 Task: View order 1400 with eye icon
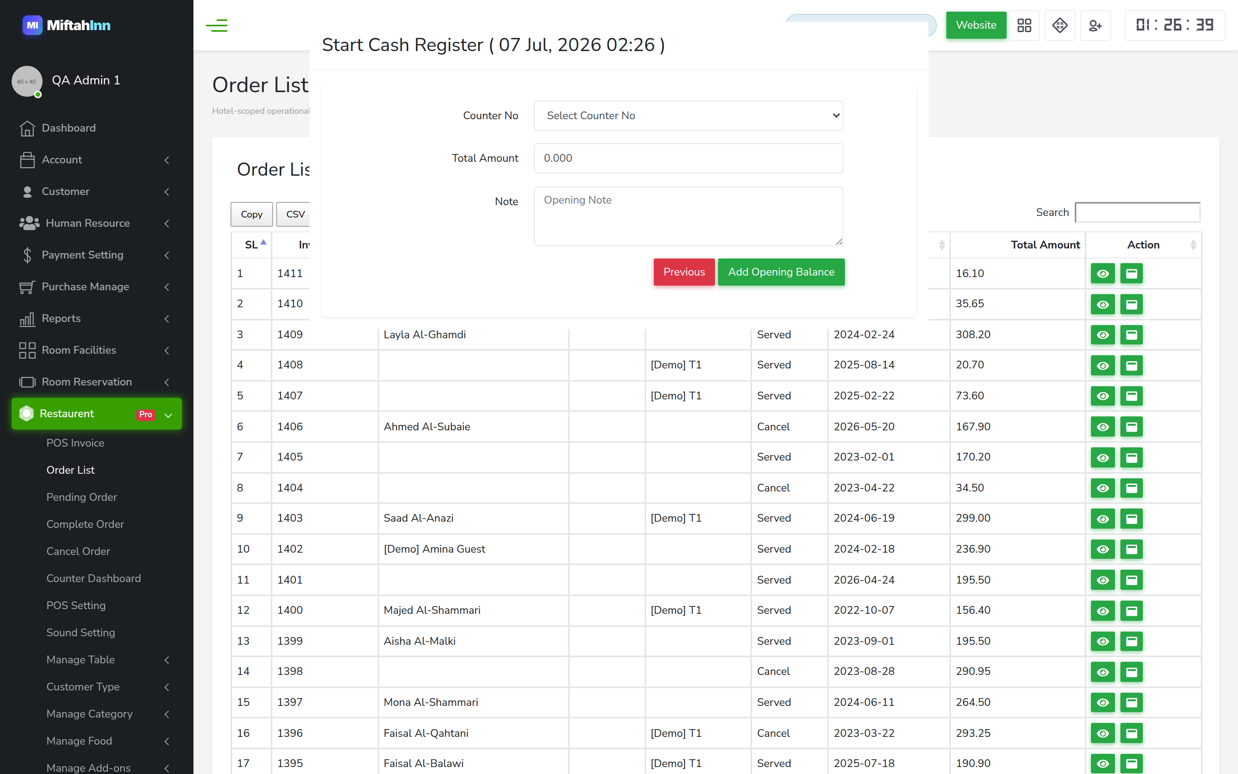(x=1103, y=611)
